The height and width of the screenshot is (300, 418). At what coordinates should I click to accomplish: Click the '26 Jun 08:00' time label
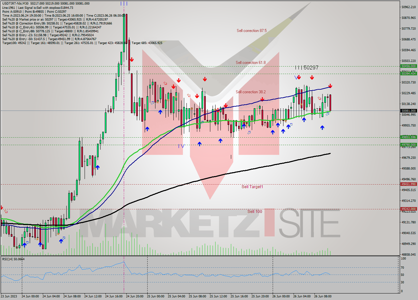pos(323,296)
